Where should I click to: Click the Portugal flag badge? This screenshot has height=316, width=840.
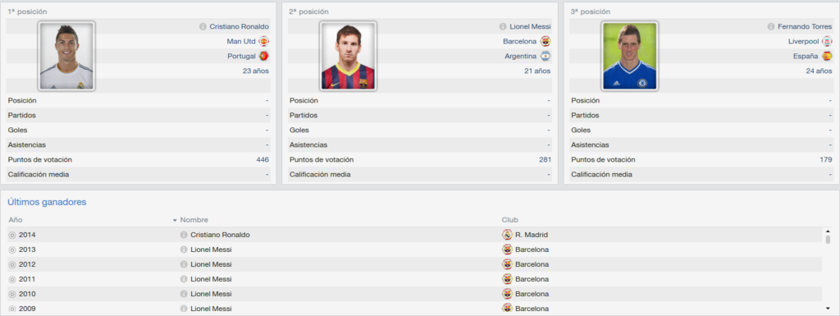pos(263,56)
